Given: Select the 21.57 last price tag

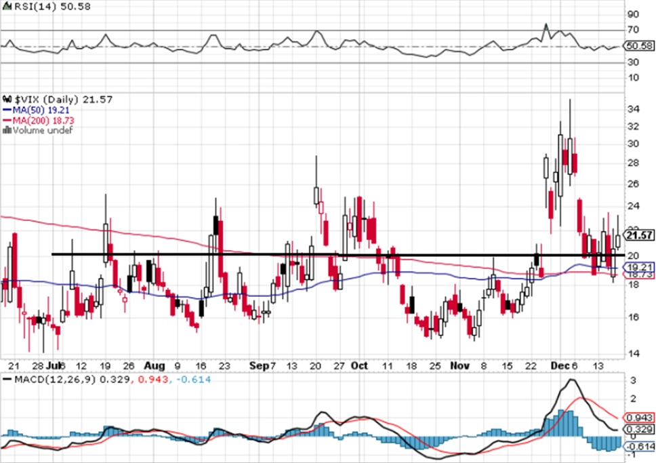Looking at the screenshot, I should click(x=639, y=235).
